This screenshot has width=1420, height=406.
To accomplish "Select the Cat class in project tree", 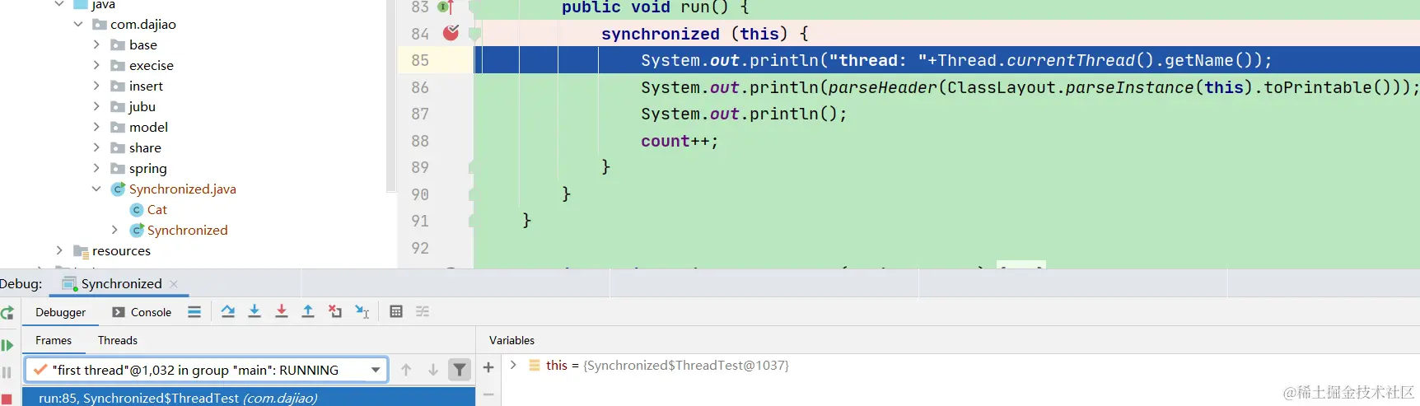I will tap(156, 209).
